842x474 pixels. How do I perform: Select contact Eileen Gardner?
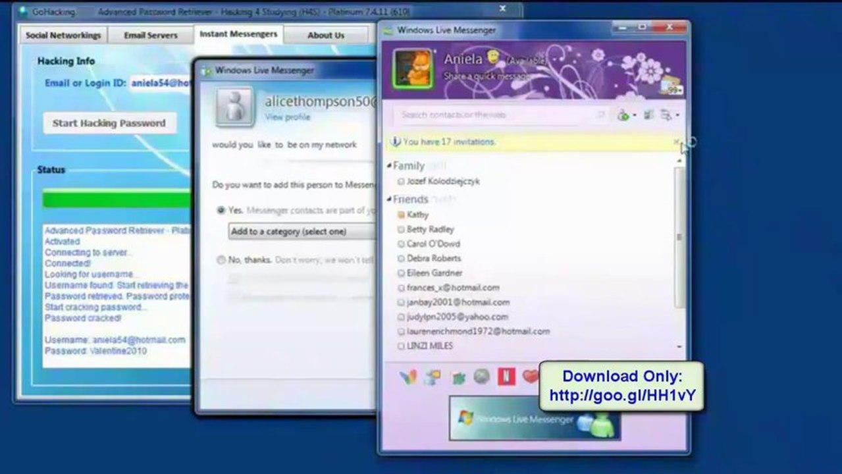click(x=434, y=273)
